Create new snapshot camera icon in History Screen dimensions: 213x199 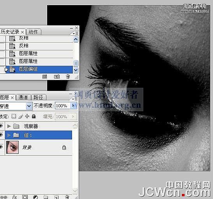[56, 76]
